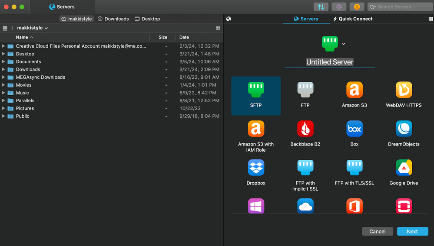Expand the Pictures folder disclosure triangle
Image resolution: width=434 pixels, height=246 pixels.
click(3, 108)
